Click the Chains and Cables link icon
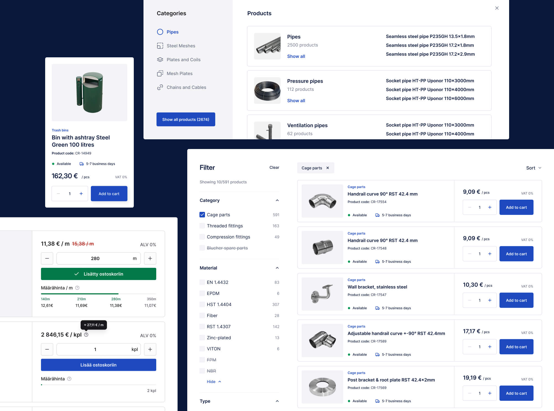This screenshot has height=411, width=554. [x=160, y=87]
